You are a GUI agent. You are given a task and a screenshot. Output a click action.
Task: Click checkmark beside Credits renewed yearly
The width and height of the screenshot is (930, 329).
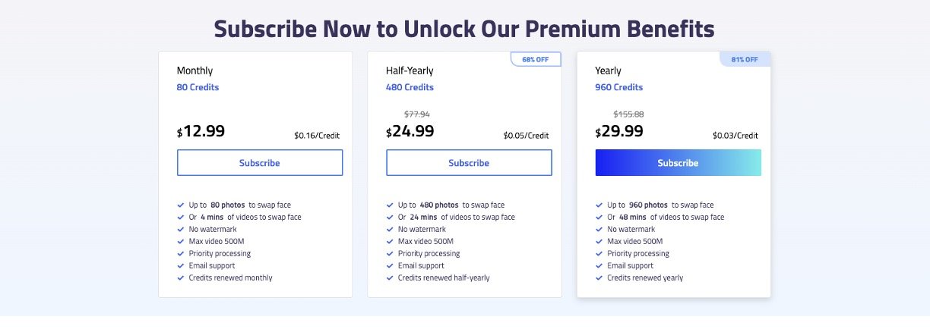(x=599, y=278)
